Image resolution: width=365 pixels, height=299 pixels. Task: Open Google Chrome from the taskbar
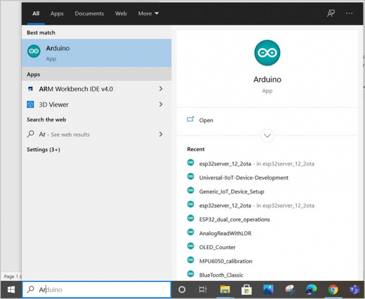click(x=333, y=289)
